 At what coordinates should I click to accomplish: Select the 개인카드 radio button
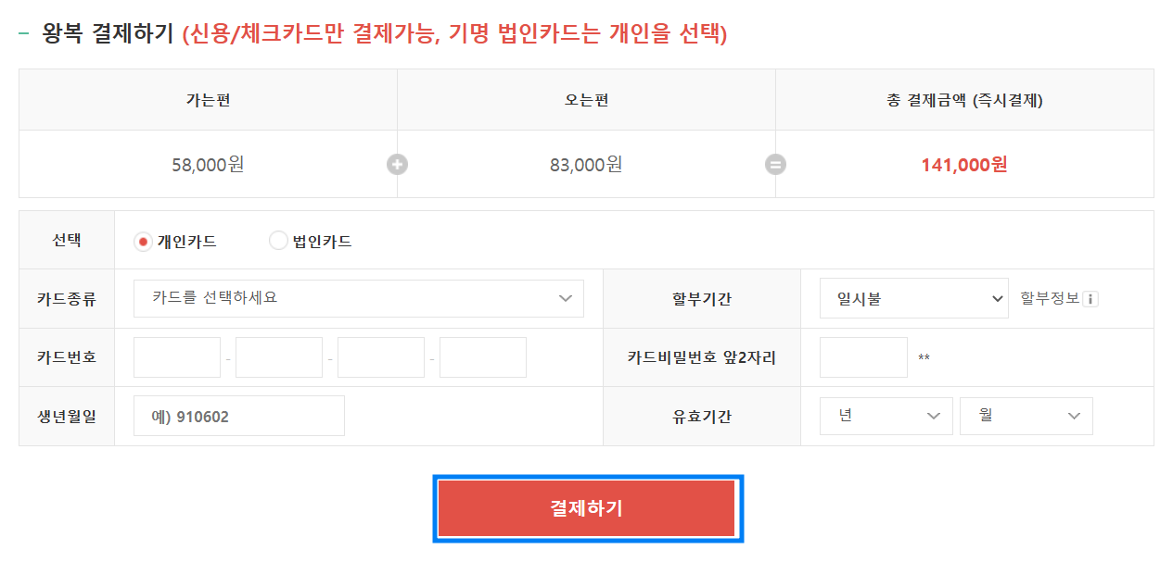[x=145, y=239]
